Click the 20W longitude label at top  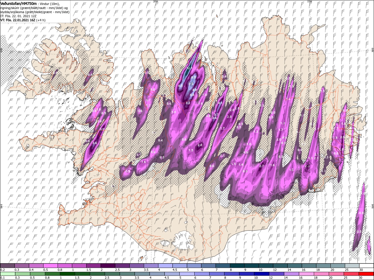pyautogui.click(x=155, y=1)
